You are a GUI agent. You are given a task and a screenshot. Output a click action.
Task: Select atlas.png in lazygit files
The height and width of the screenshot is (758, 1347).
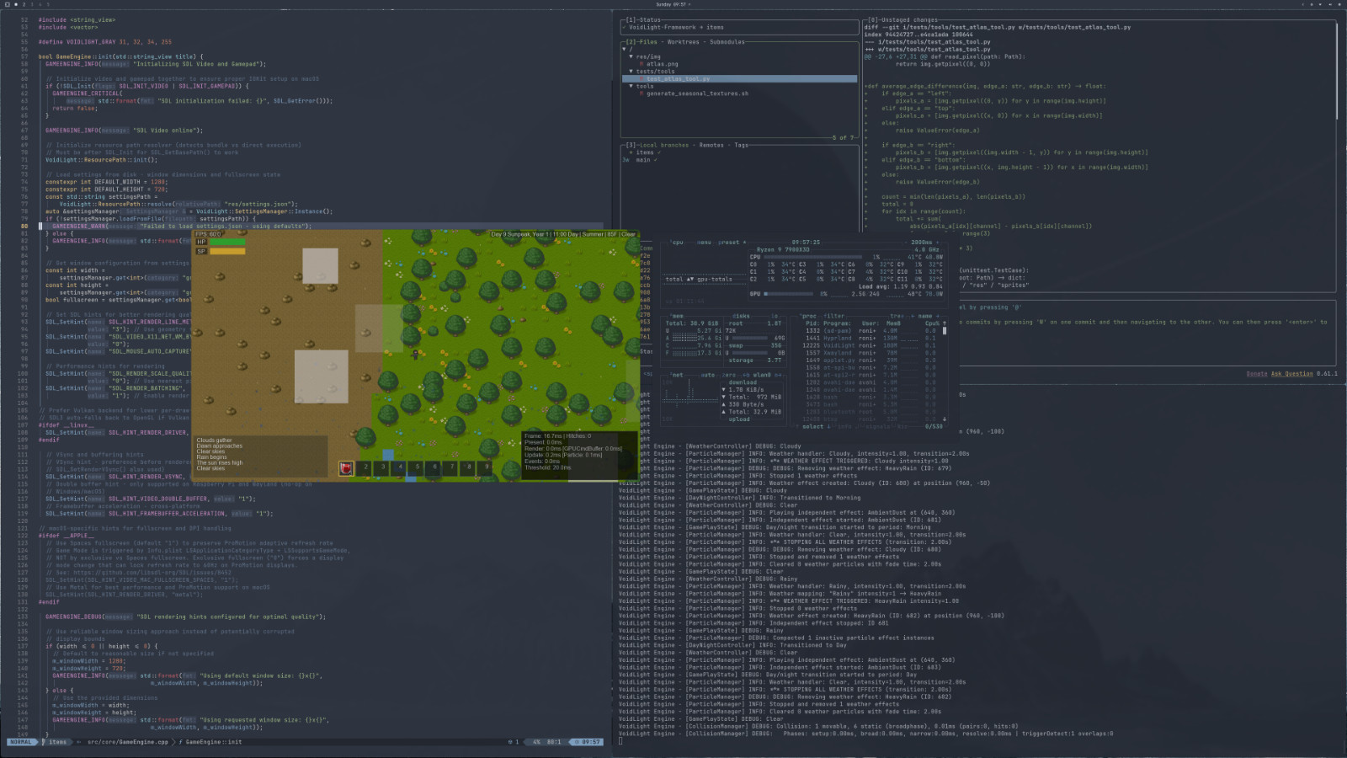click(663, 64)
